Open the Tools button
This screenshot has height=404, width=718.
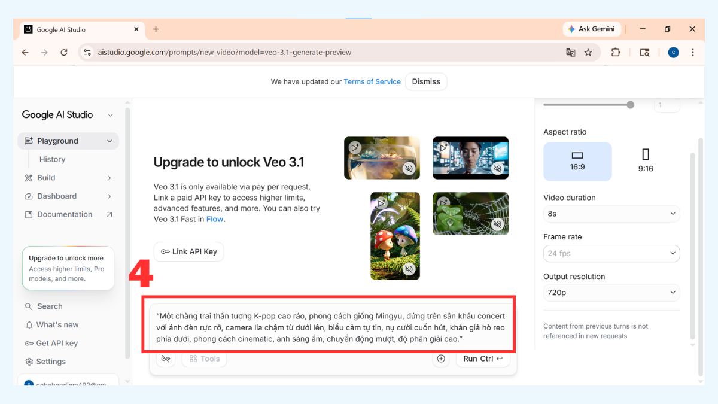click(x=204, y=359)
